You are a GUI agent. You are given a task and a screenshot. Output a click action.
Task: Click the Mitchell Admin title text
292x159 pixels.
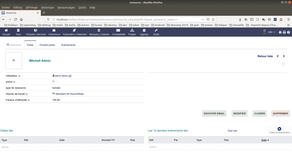click(40, 61)
